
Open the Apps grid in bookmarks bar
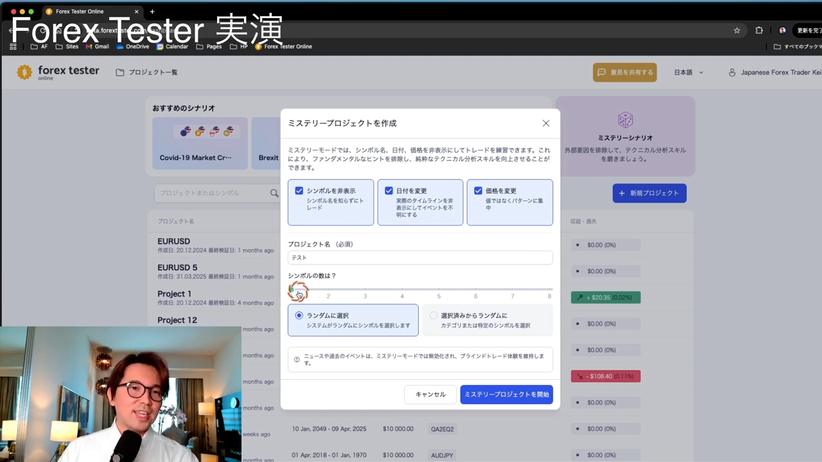point(13,47)
